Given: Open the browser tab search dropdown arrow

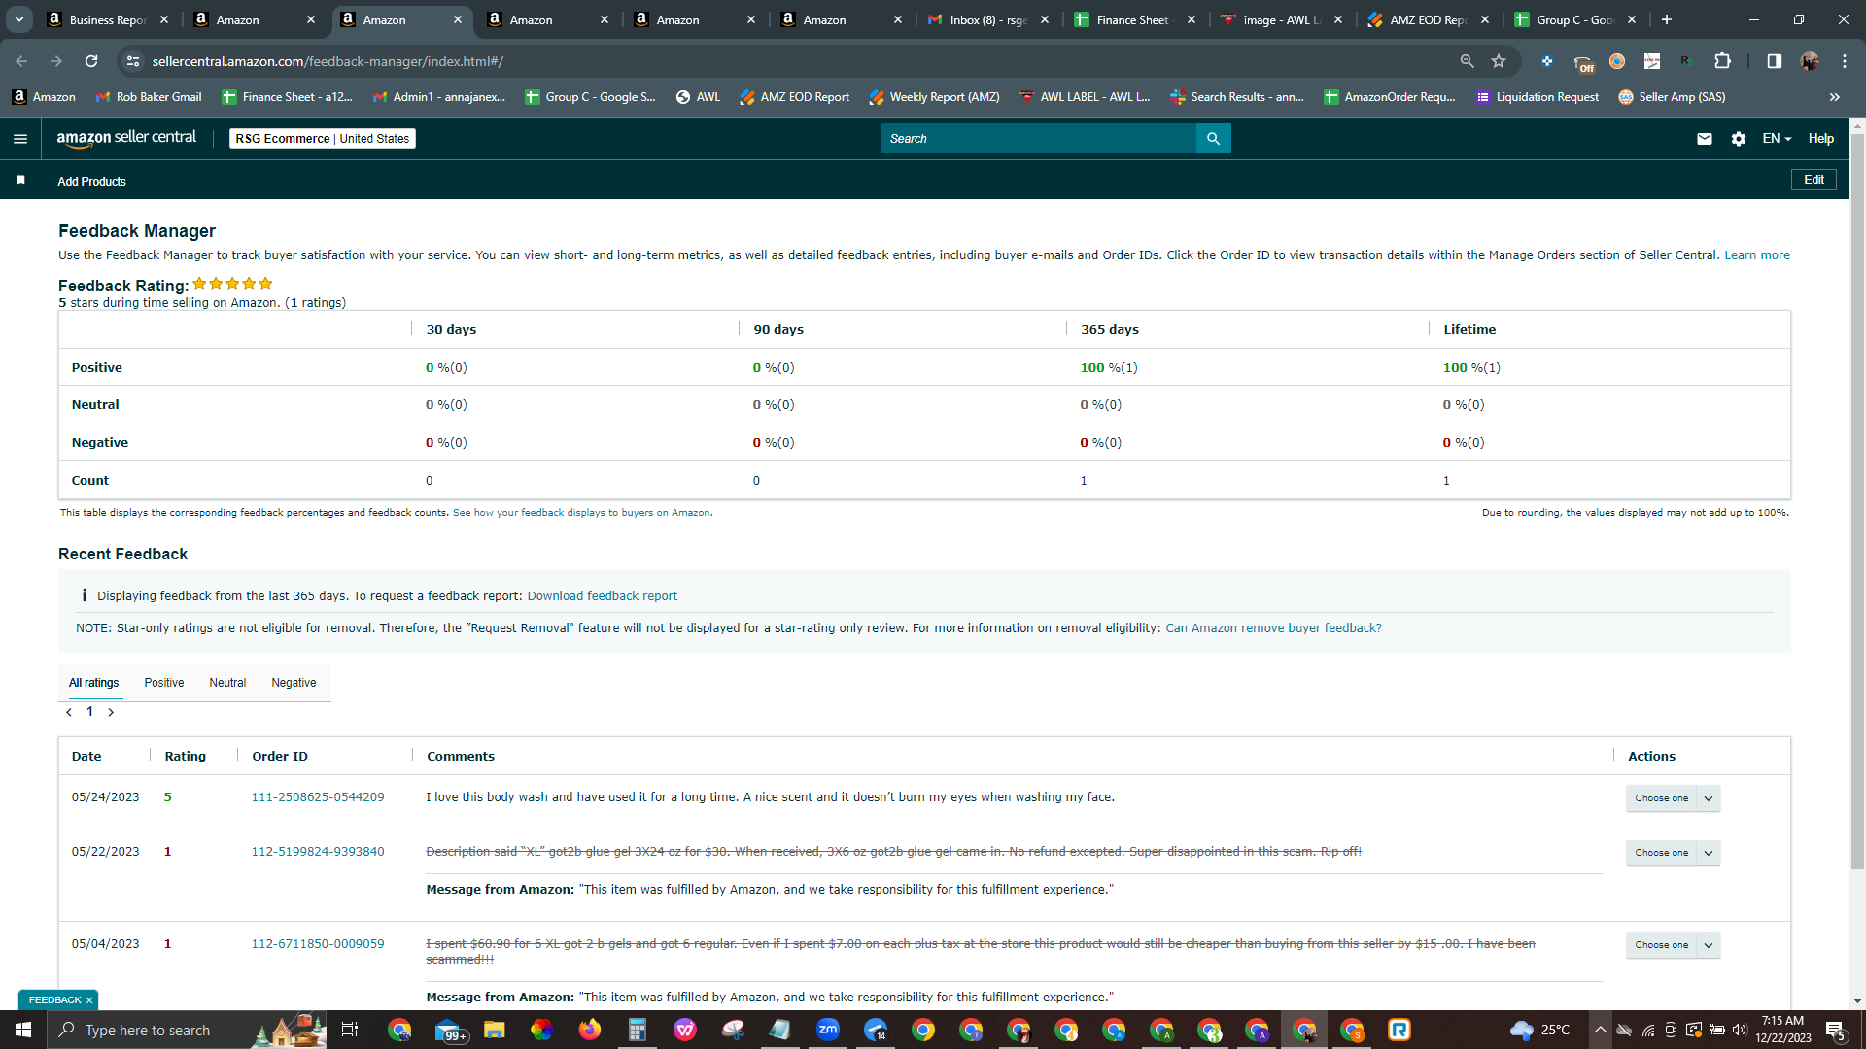Looking at the screenshot, I should (18, 19).
